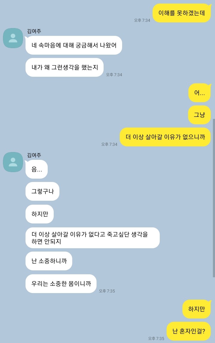215x343 pixels.
Task: Select message '내가 왜 그런생각을 했는지'
Action: click(x=64, y=68)
